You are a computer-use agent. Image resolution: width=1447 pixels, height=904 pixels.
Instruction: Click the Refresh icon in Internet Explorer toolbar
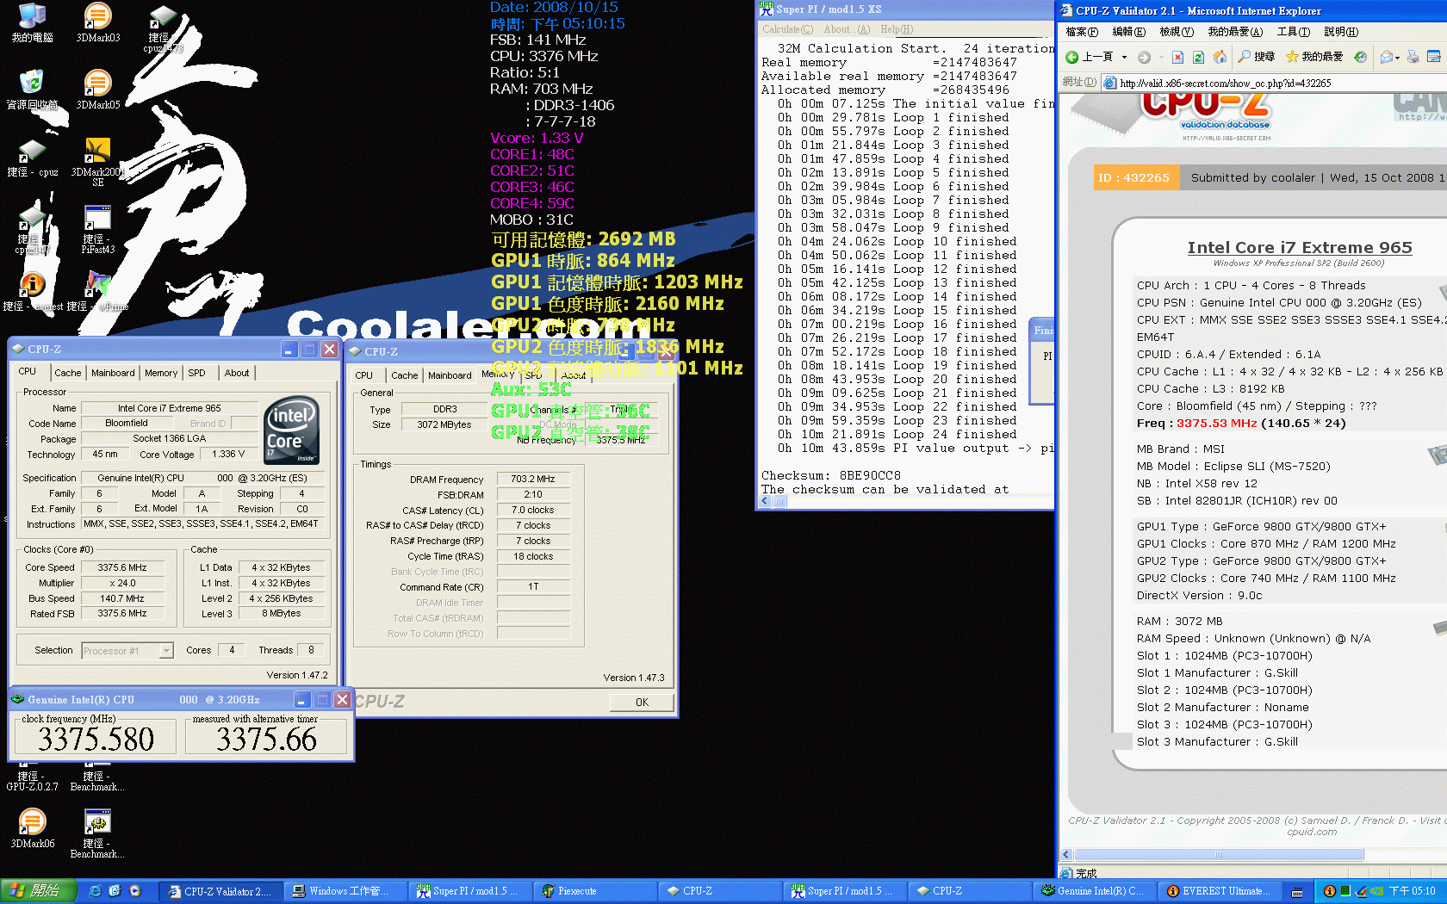point(1198,57)
